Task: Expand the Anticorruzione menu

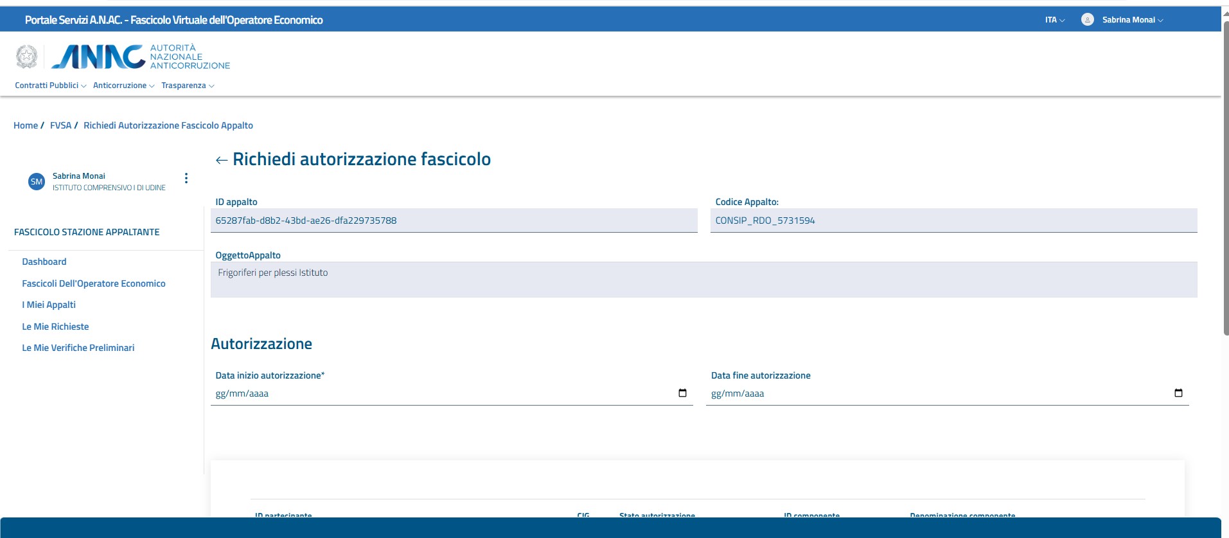Action: click(123, 85)
